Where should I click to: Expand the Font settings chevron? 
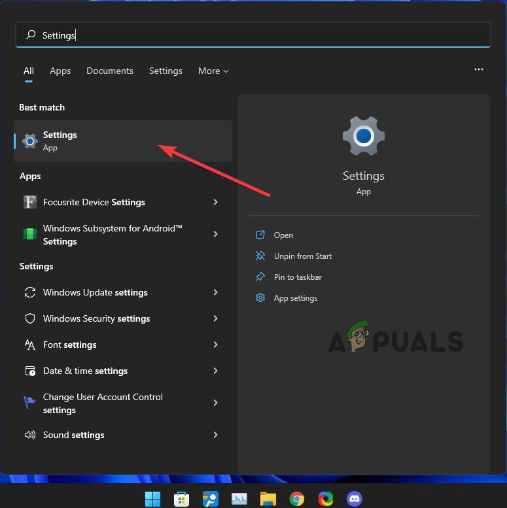216,345
